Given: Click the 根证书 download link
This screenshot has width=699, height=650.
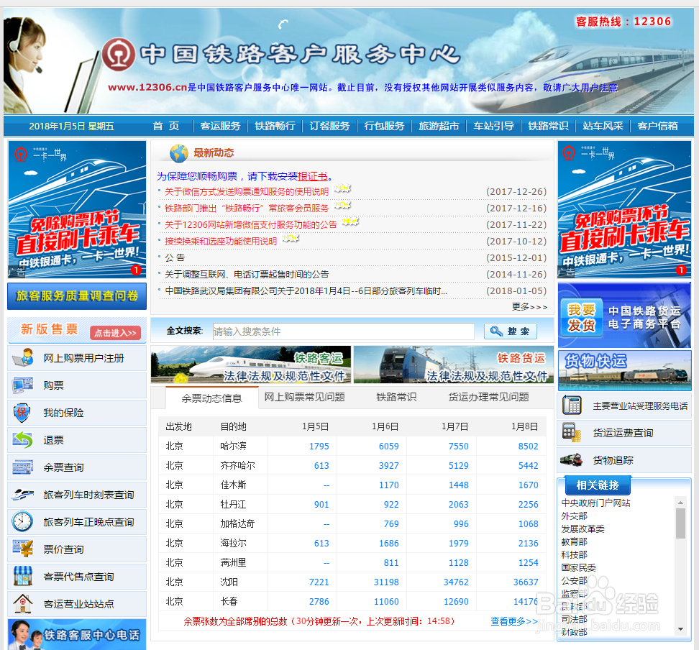Looking at the screenshot, I should click(313, 176).
